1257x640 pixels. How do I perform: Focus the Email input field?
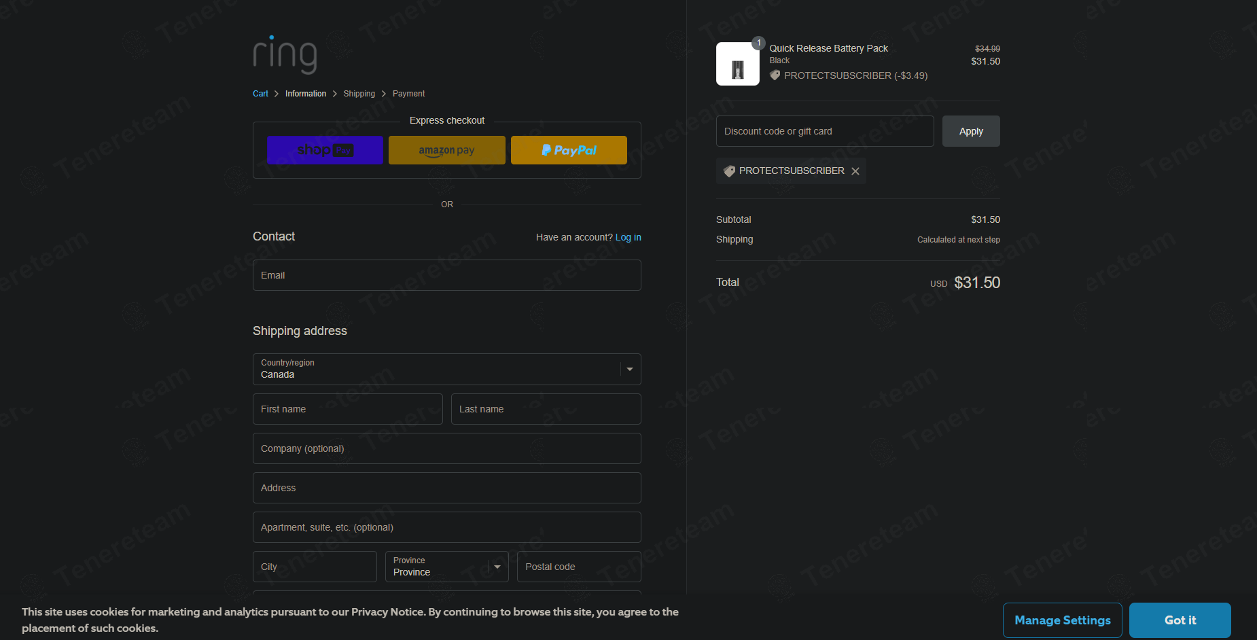tap(446, 275)
